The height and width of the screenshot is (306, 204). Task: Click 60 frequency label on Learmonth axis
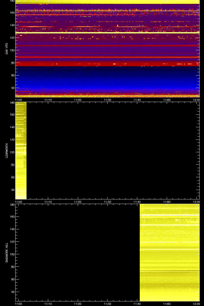click(x=13, y=177)
